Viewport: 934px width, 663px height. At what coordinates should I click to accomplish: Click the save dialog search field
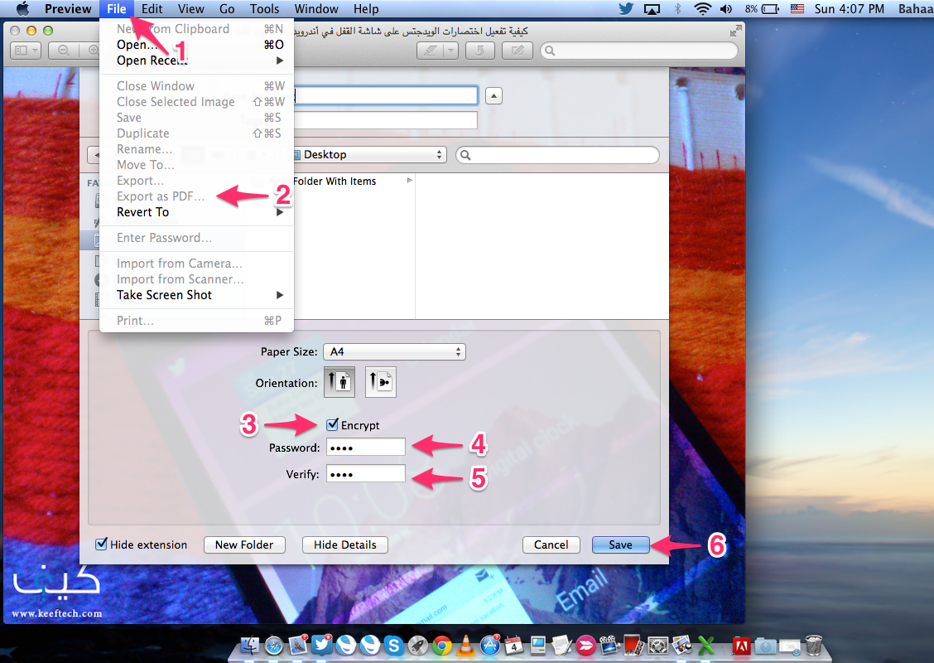coord(557,155)
